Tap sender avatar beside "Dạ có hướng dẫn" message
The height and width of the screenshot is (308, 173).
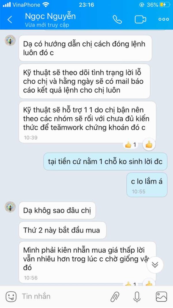click(10, 40)
